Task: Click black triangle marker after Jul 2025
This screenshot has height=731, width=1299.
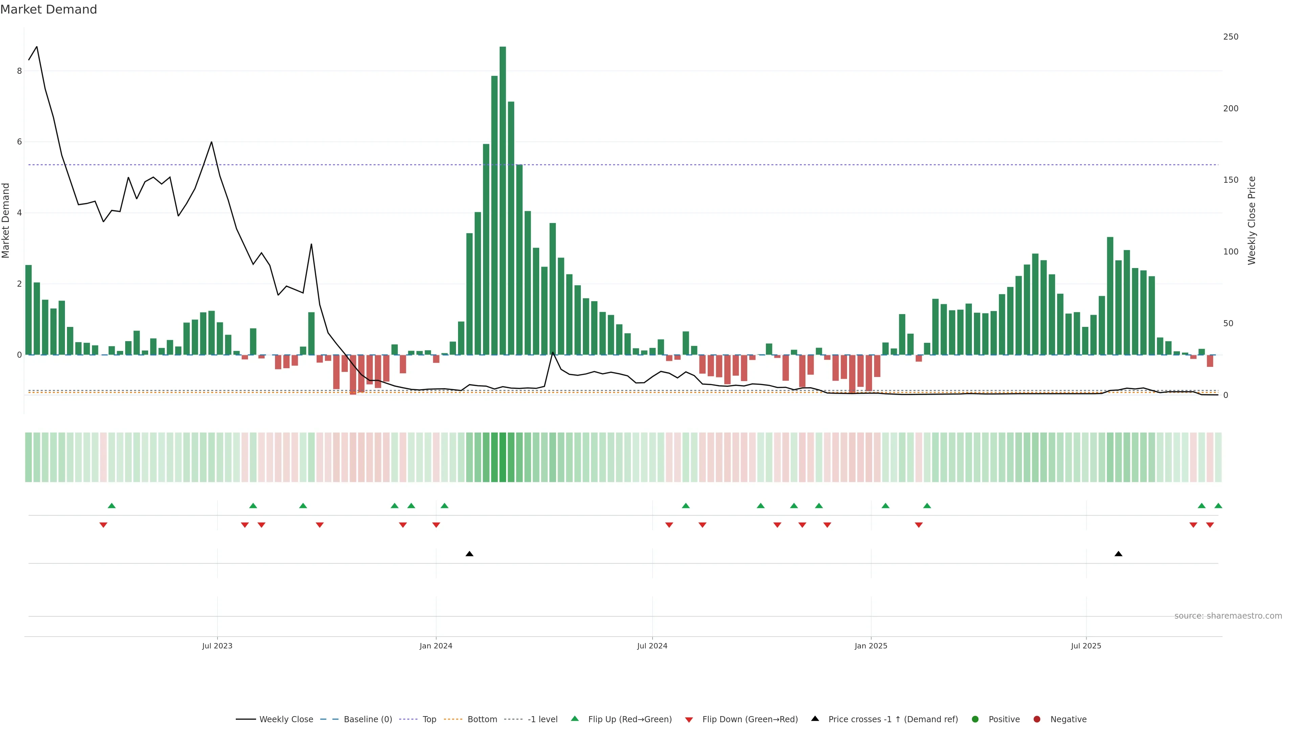Action: pos(1118,554)
